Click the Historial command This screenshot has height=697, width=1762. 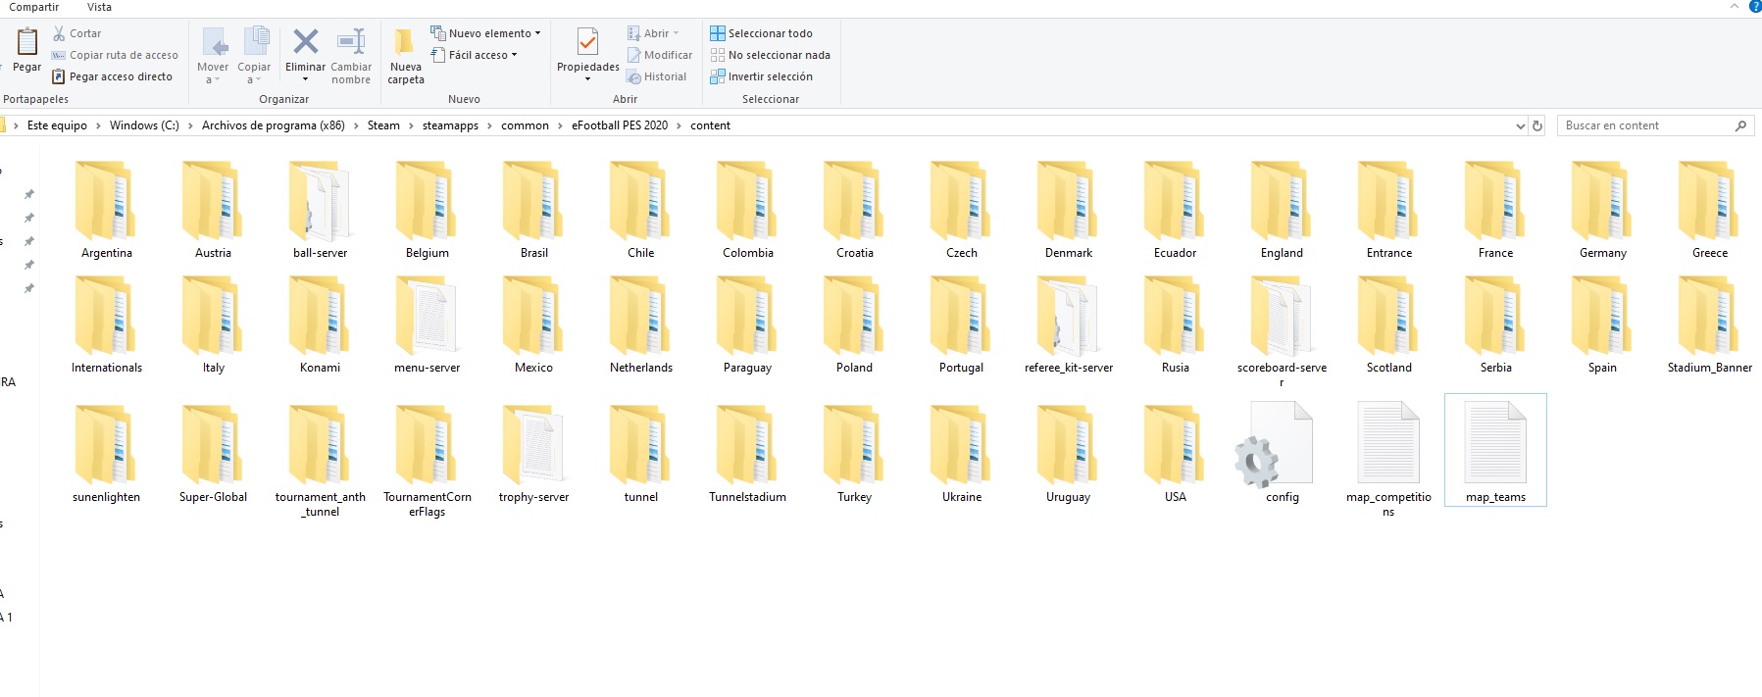tap(657, 76)
